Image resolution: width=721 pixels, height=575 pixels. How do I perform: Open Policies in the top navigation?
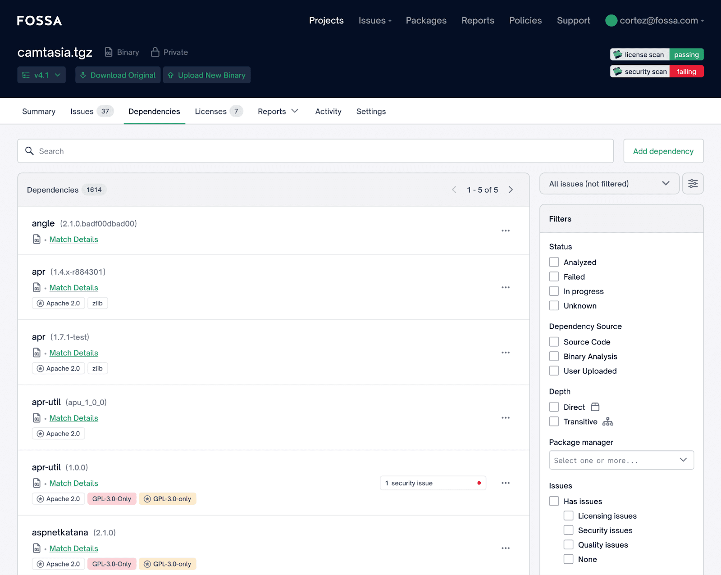[525, 21]
